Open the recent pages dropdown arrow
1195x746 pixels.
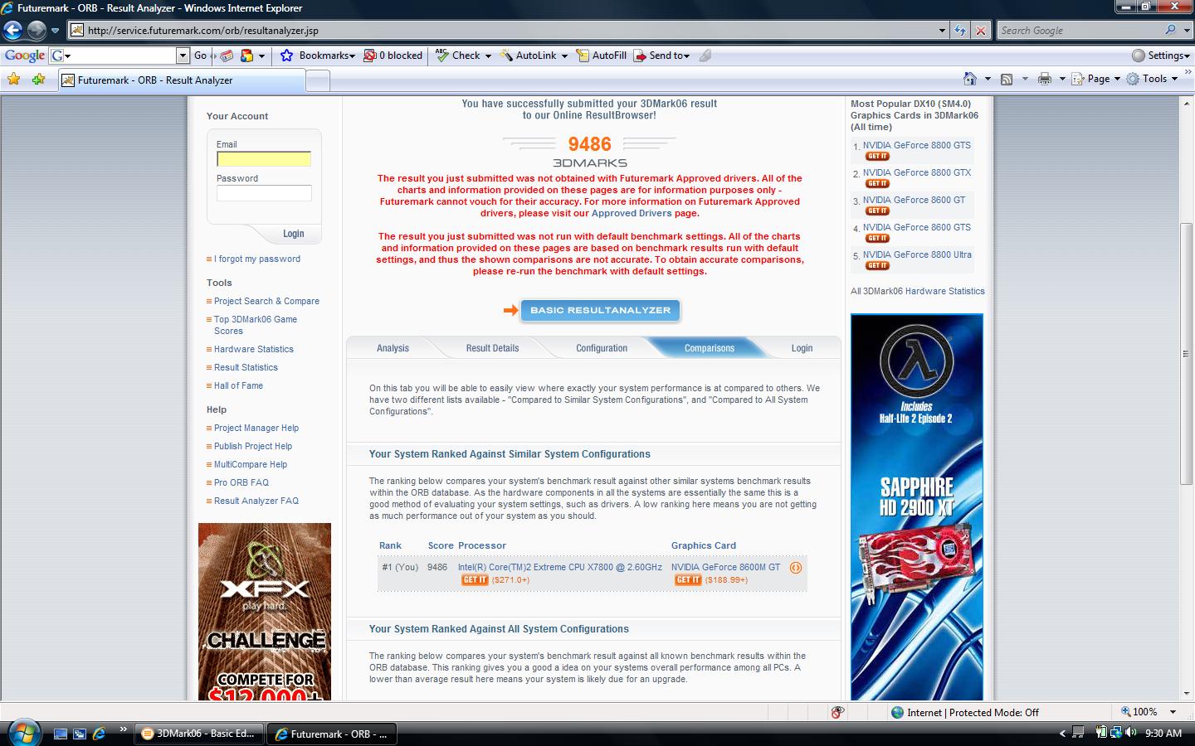55,31
